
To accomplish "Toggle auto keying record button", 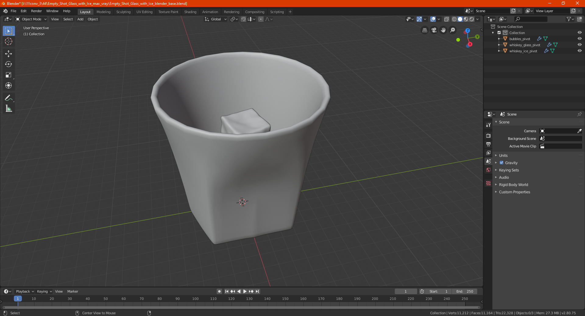I will coord(219,291).
